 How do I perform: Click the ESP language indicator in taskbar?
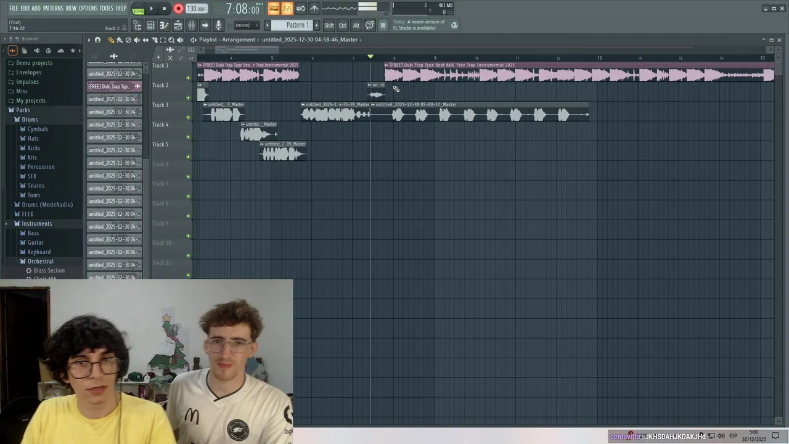point(734,436)
